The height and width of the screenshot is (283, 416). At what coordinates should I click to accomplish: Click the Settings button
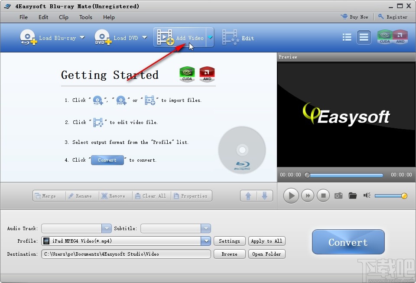[x=230, y=241]
